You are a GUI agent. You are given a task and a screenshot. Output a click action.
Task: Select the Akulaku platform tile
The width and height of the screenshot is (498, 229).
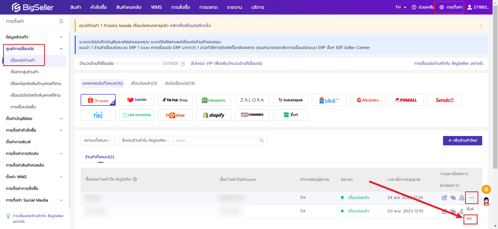[x=368, y=100]
